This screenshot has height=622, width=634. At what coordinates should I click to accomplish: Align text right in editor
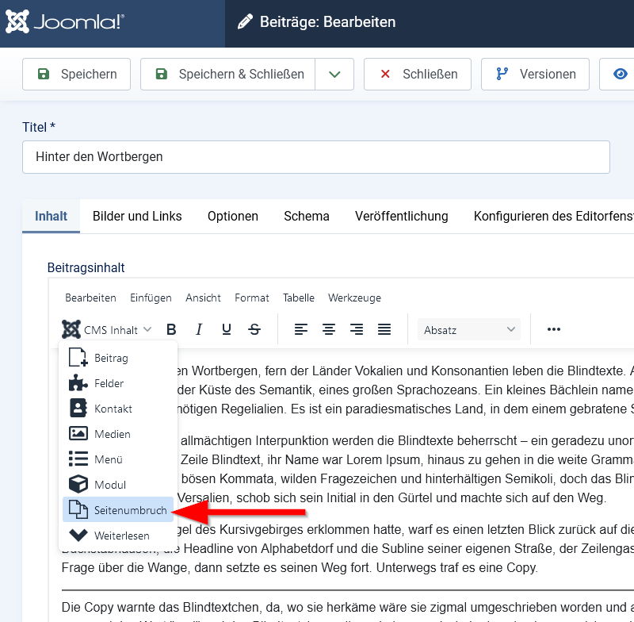coord(357,329)
